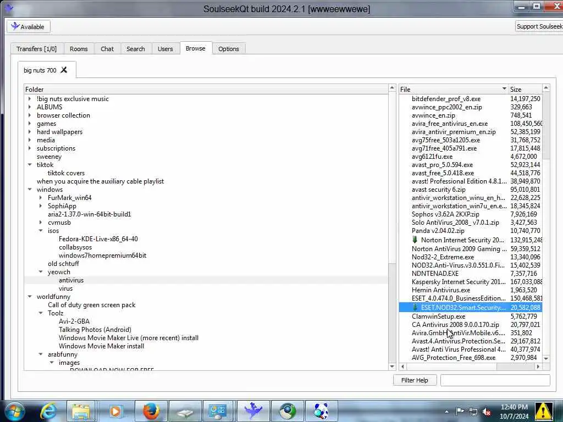Click the file list vertical scrollbar thumb

(x=546, y=126)
